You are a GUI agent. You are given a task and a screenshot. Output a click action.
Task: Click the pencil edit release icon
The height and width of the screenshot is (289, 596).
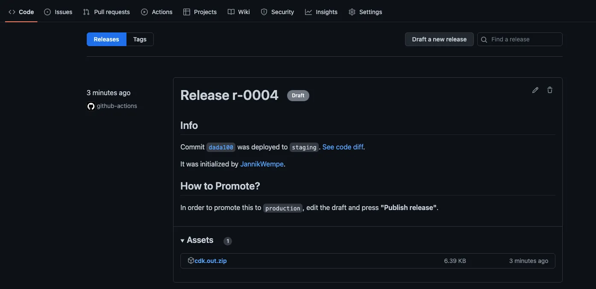tap(535, 90)
